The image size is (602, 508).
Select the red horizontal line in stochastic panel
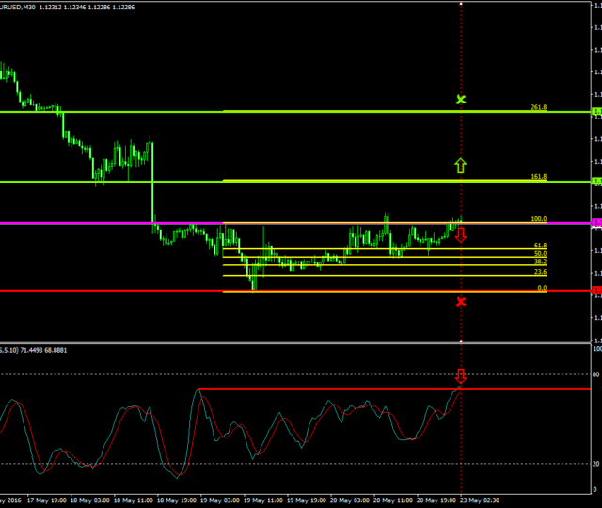[329, 389]
